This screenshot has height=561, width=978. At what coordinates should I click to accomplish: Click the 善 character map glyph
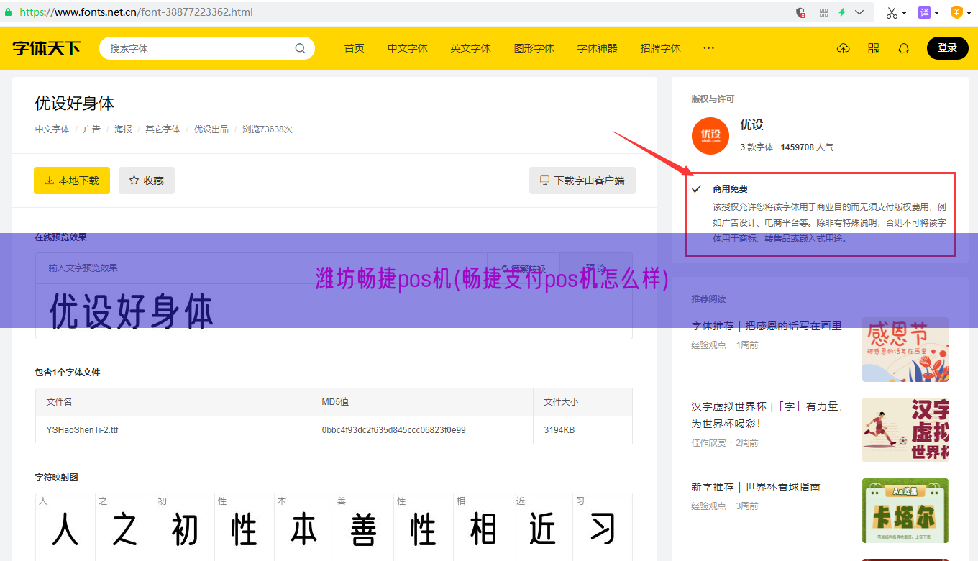364,531
